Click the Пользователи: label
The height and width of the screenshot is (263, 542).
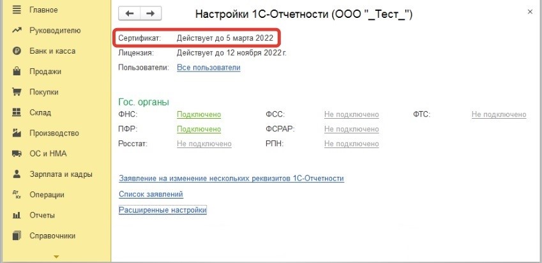click(x=144, y=68)
